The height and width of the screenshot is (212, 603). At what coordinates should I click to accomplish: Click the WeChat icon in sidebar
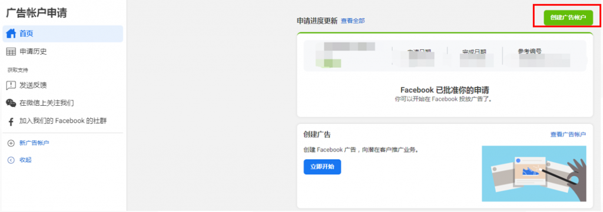coord(11,103)
